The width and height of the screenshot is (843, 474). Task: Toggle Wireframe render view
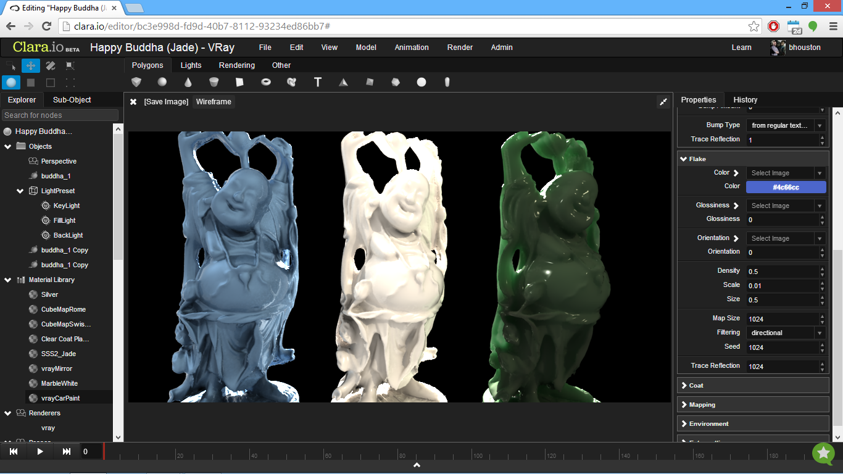(x=214, y=102)
